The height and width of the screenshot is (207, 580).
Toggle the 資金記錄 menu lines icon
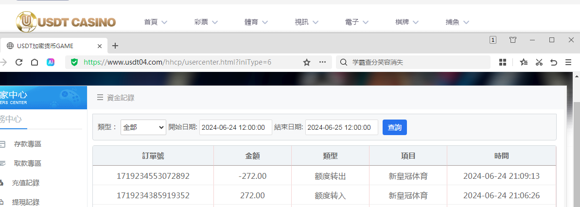[100, 98]
